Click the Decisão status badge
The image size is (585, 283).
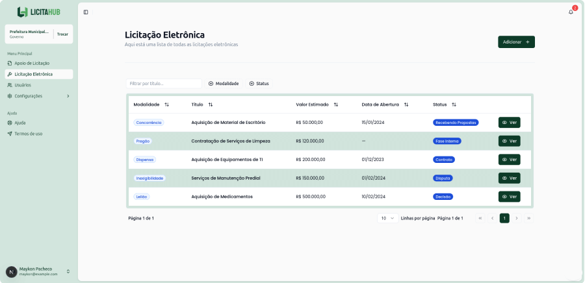pyautogui.click(x=443, y=197)
